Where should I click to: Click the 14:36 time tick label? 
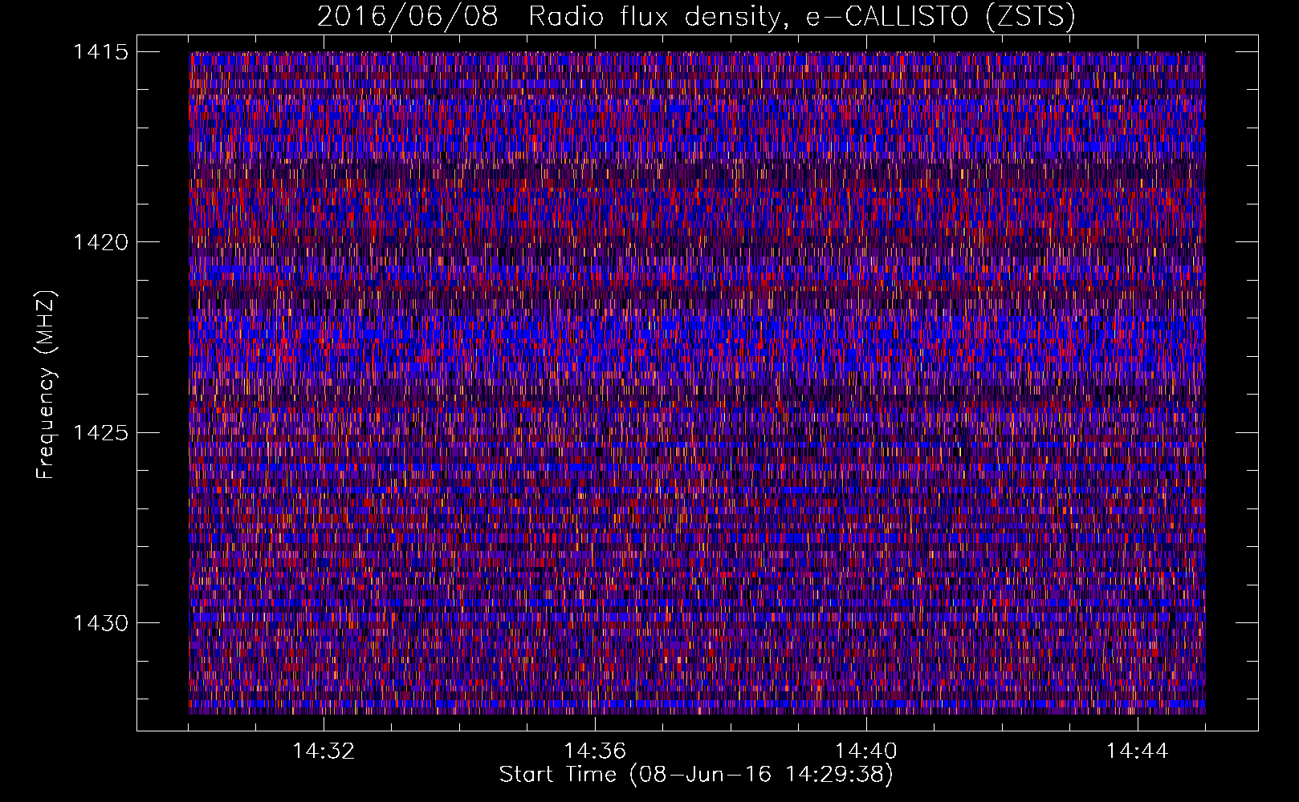[x=595, y=751]
